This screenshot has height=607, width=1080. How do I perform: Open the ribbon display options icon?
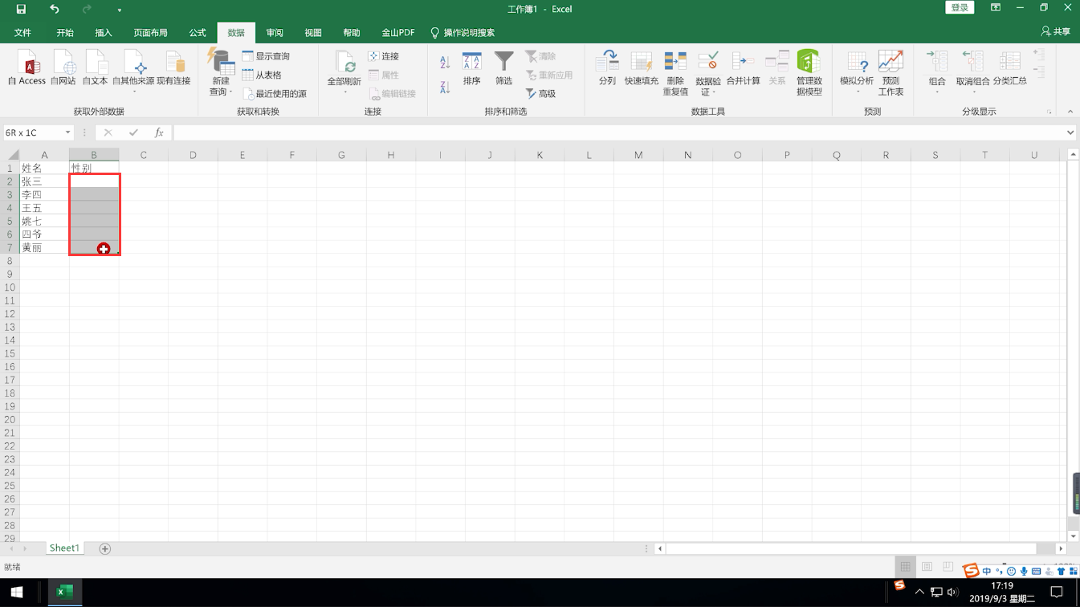click(x=996, y=8)
